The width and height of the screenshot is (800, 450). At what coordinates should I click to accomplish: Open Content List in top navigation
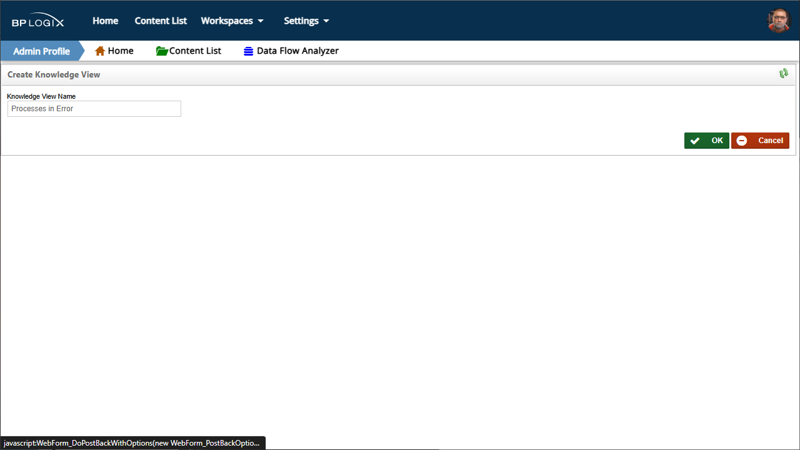coord(161,21)
